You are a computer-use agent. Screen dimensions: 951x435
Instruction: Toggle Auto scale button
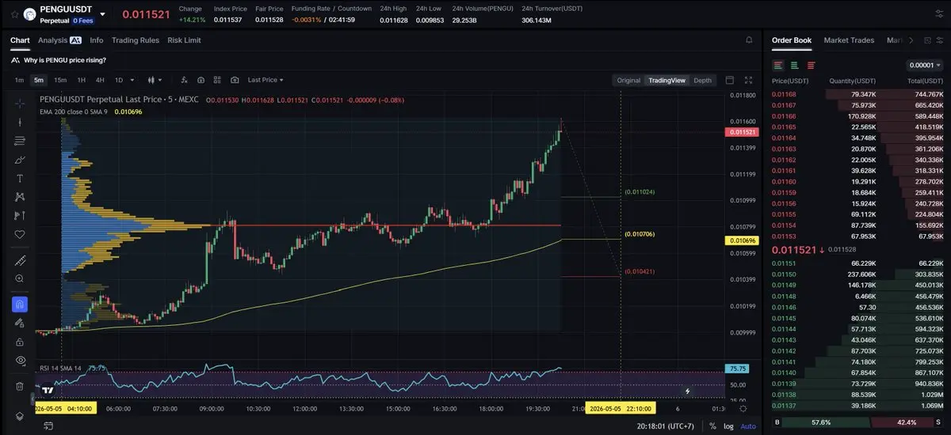(748, 426)
